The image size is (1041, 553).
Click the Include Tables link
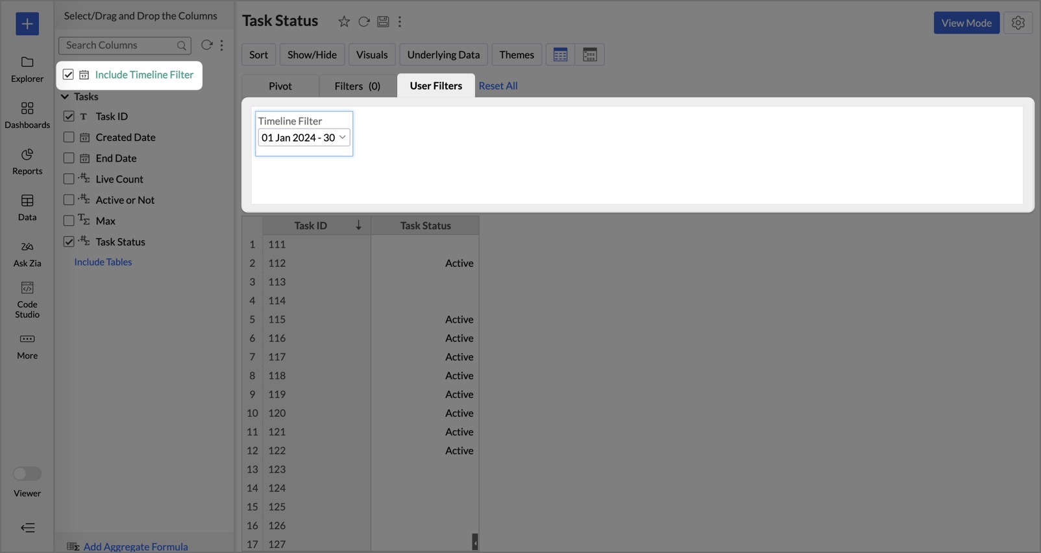tap(103, 262)
